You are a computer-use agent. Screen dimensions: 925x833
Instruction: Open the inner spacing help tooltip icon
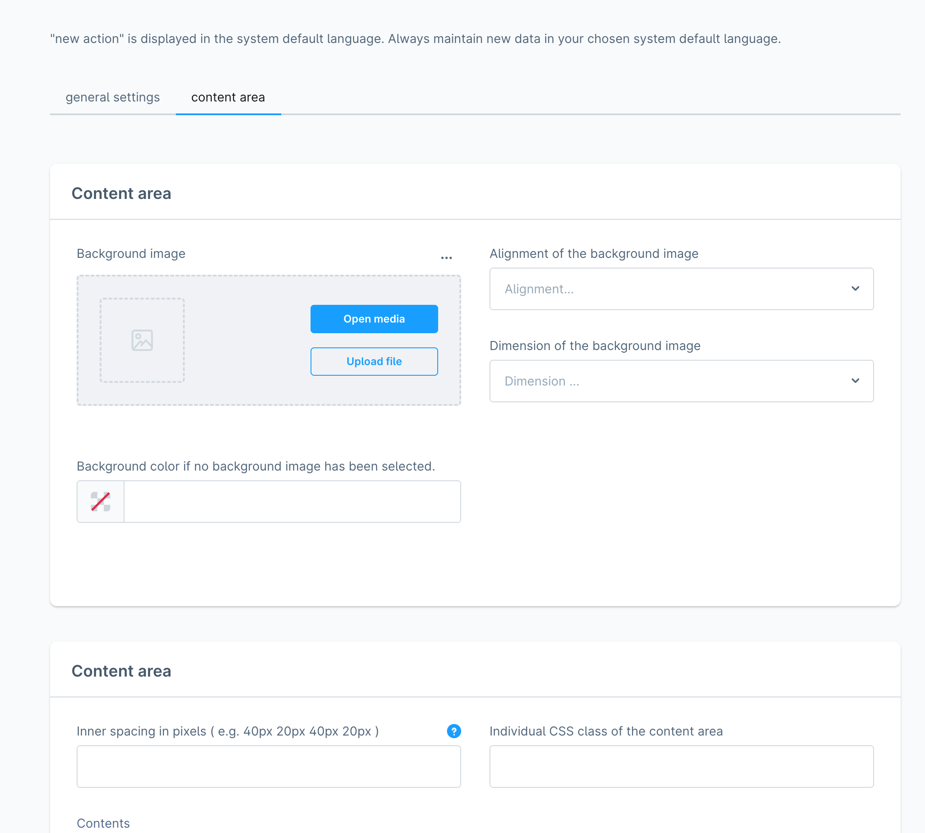point(454,731)
